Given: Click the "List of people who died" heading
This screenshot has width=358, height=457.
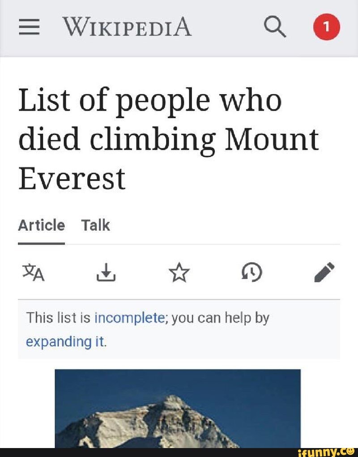Looking at the screenshot, I should (x=150, y=100).
